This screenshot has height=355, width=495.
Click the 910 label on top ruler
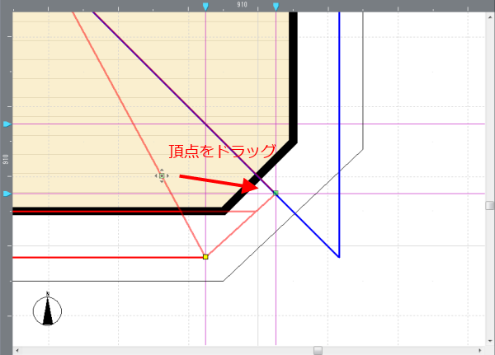(x=242, y=6)
